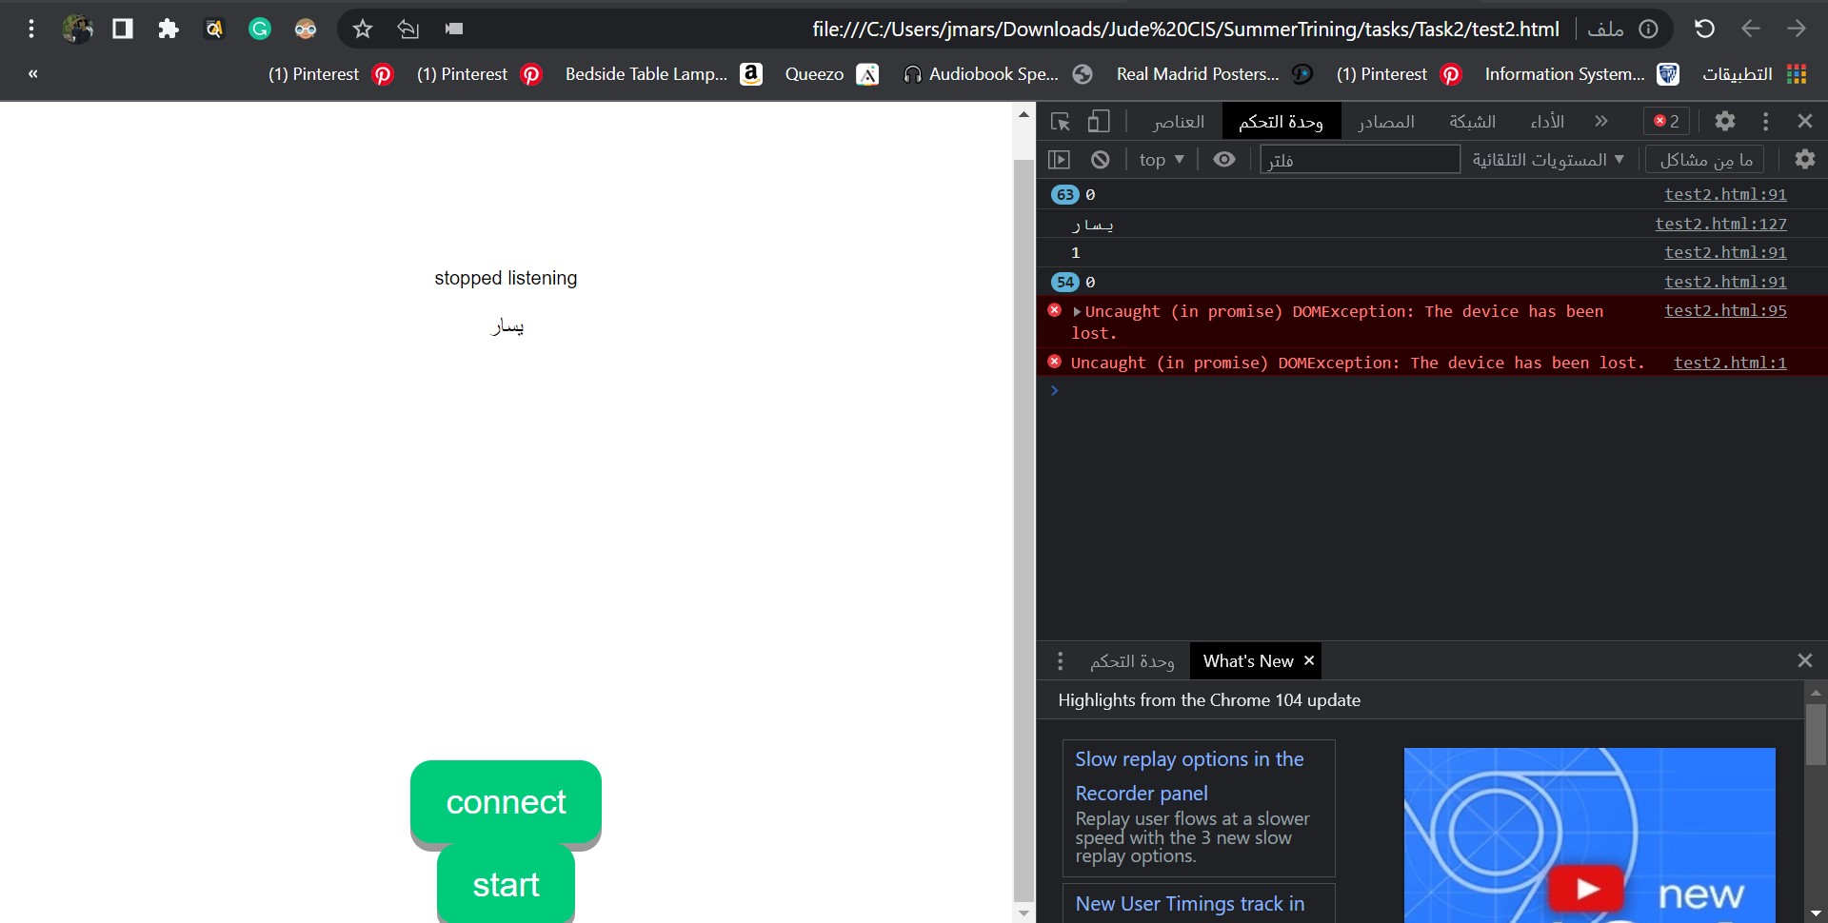Click the فلتر filter input field

click(x=1360, y=159)
